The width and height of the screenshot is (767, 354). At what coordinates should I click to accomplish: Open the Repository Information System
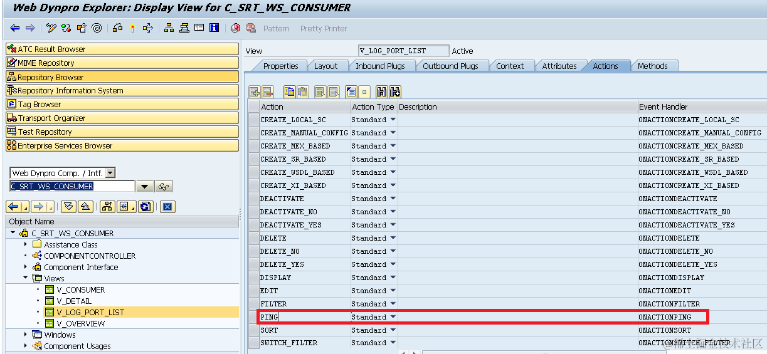point(122,90)
